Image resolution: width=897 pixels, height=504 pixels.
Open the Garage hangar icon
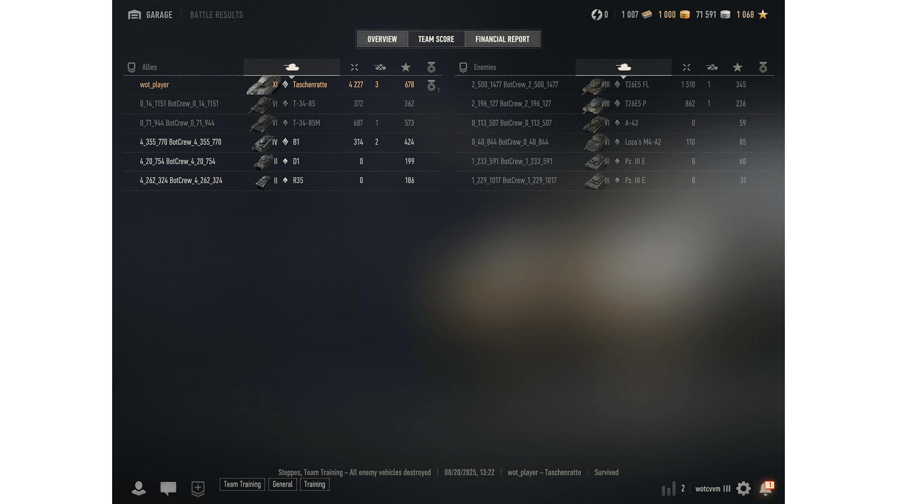tap(135, 15)
